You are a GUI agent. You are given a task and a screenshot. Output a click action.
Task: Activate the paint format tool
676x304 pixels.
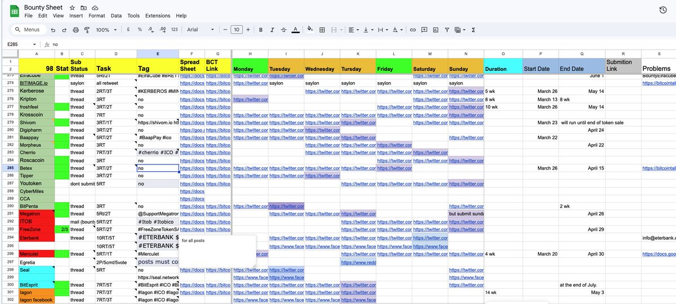(87, 29)
